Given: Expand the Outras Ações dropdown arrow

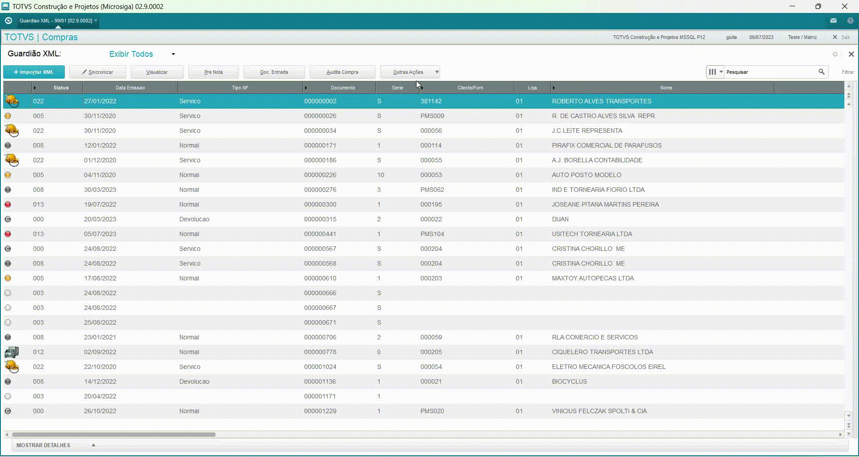Looking at the screenshot, I should pyautogui.click(x=437, y=72).
